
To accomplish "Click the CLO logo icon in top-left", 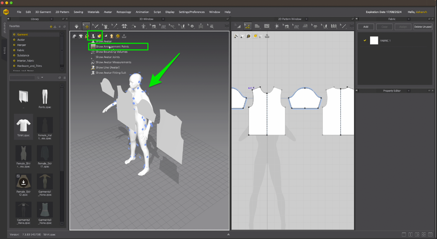I will [x=6, y=12].
